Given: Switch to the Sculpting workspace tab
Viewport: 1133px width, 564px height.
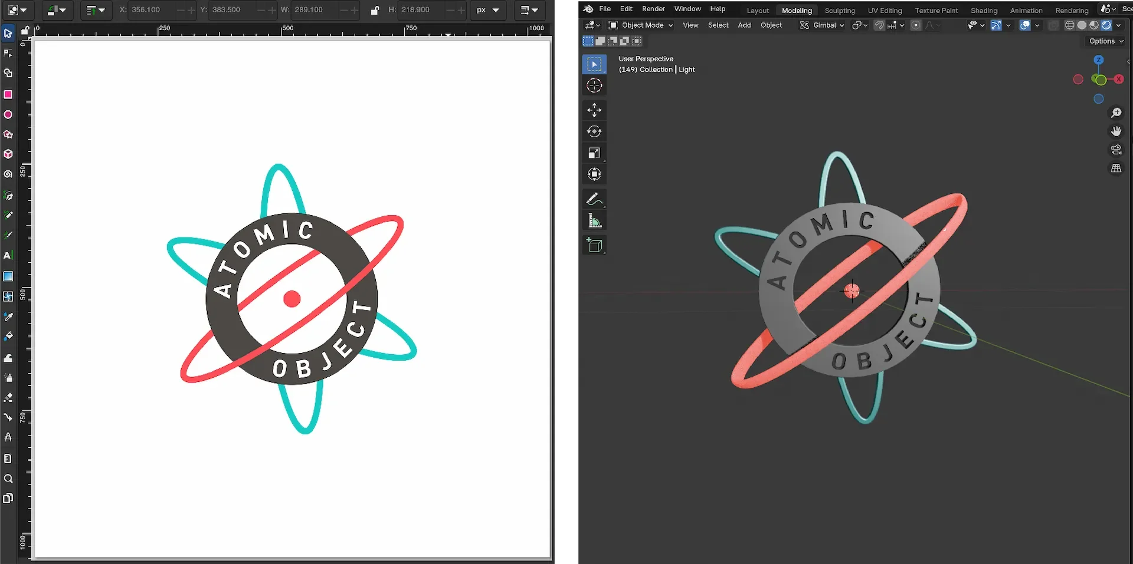Looking at the screenshot, I should [840, 11].
